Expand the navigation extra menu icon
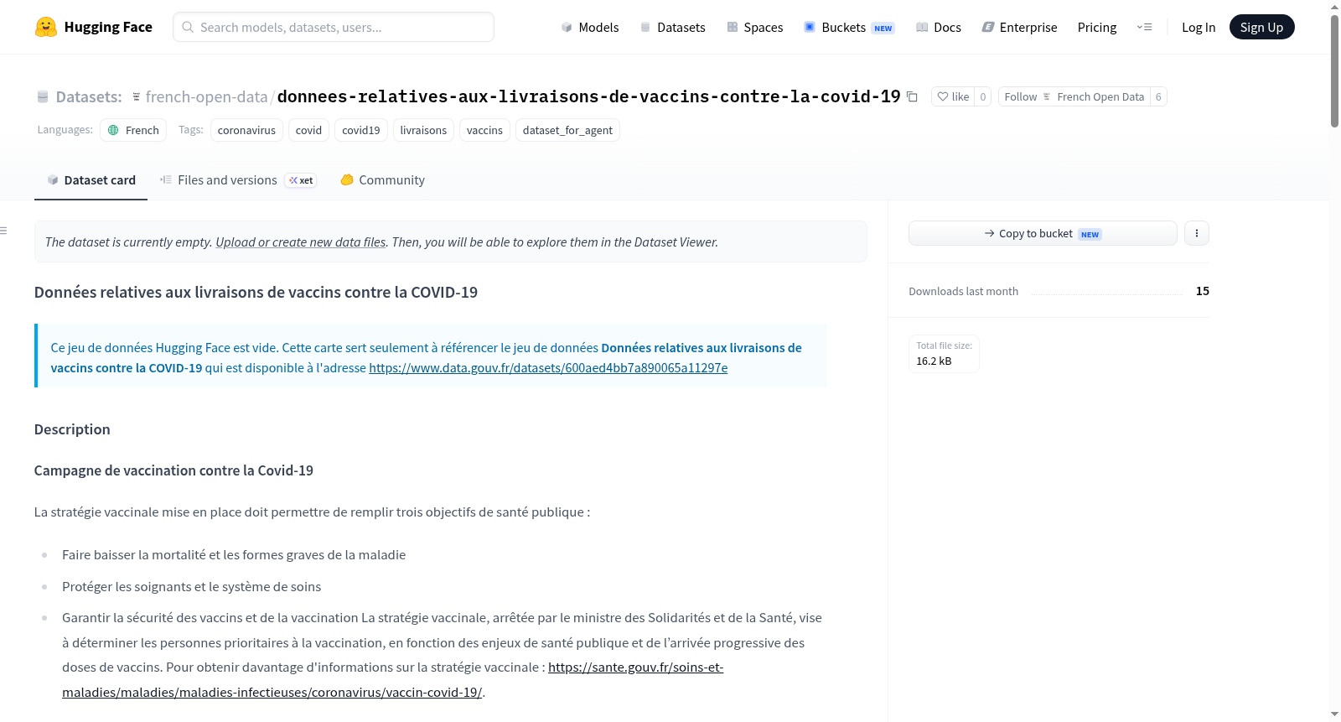1341x722 pixels. click(x=1144, y=28)
